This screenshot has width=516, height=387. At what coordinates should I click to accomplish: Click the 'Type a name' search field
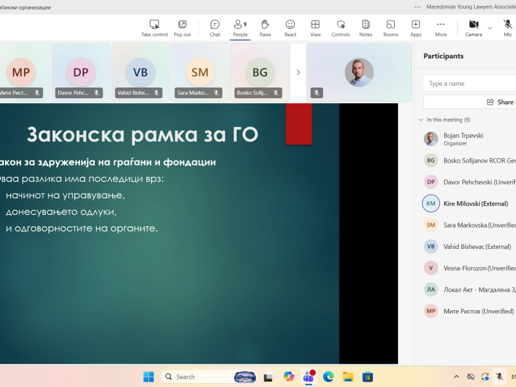[x=471, y=83]
